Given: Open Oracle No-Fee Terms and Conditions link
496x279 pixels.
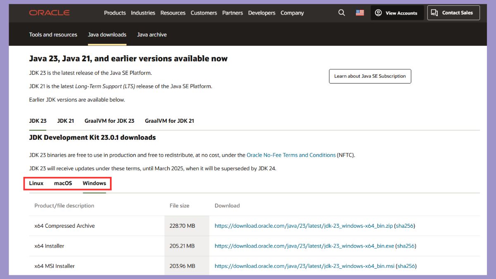Looking at the screenshot, I should click(291, 155).
